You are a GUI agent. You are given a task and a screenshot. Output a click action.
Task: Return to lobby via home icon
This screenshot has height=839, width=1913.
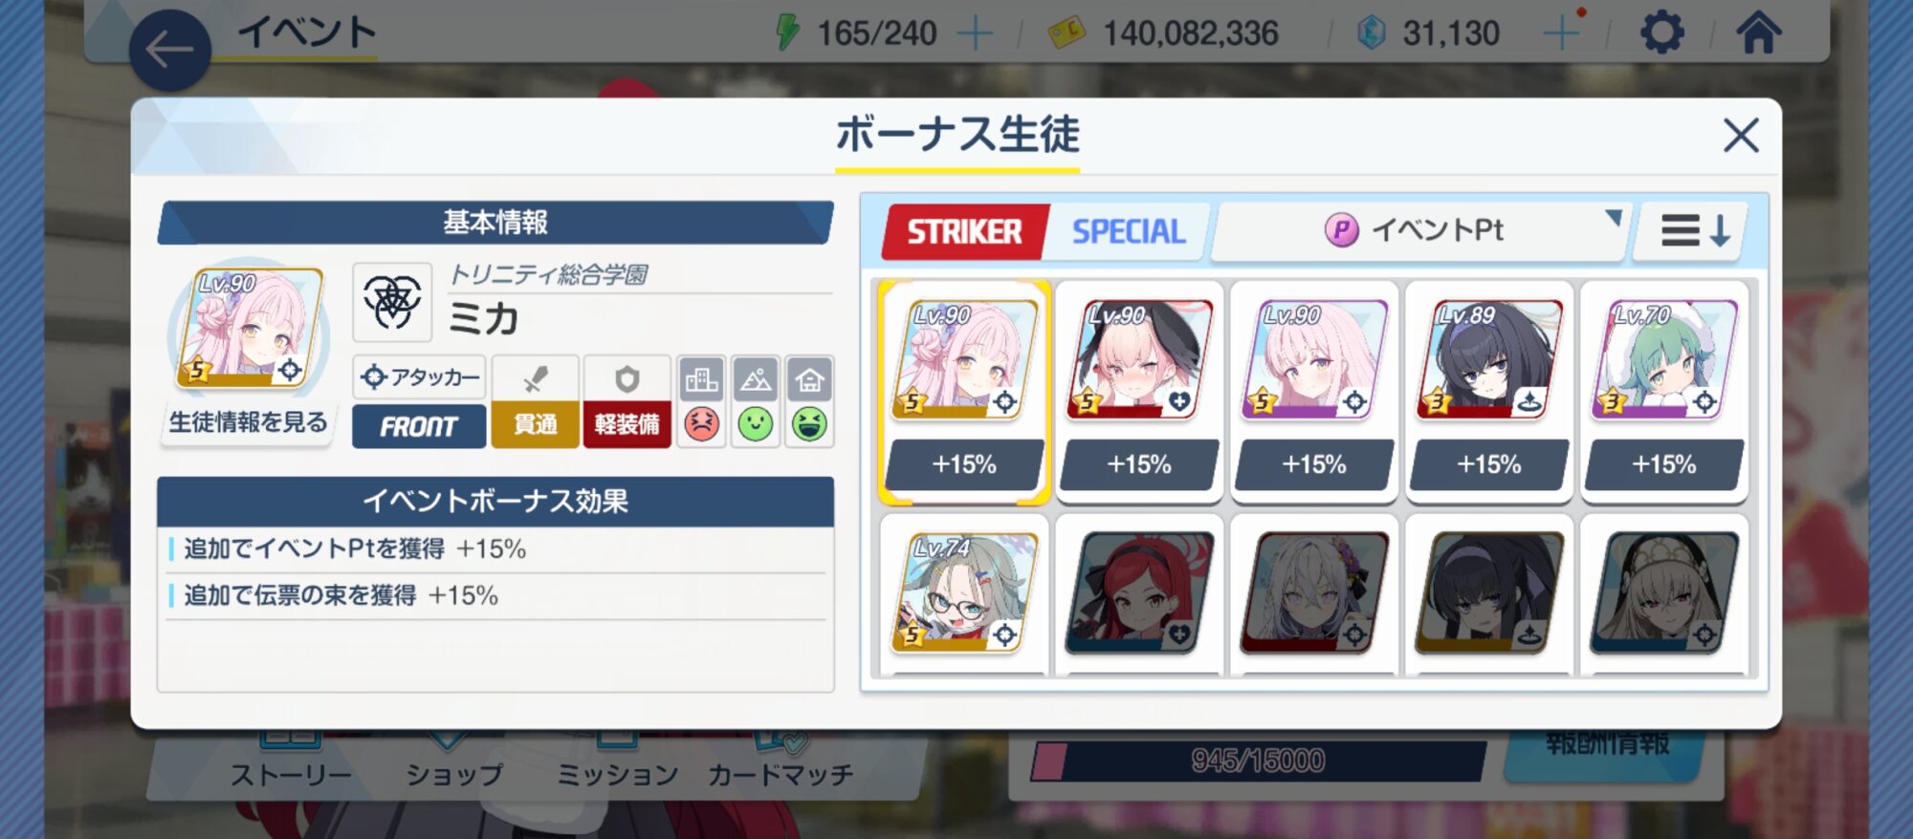click(1759, 32)
